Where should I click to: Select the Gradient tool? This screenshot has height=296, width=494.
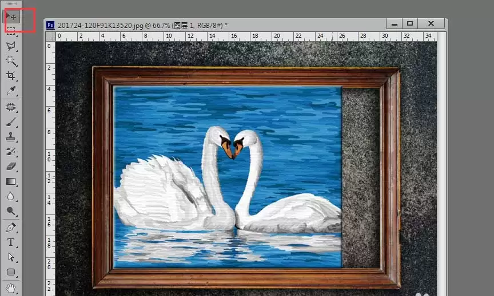click(x=11, y=181)
